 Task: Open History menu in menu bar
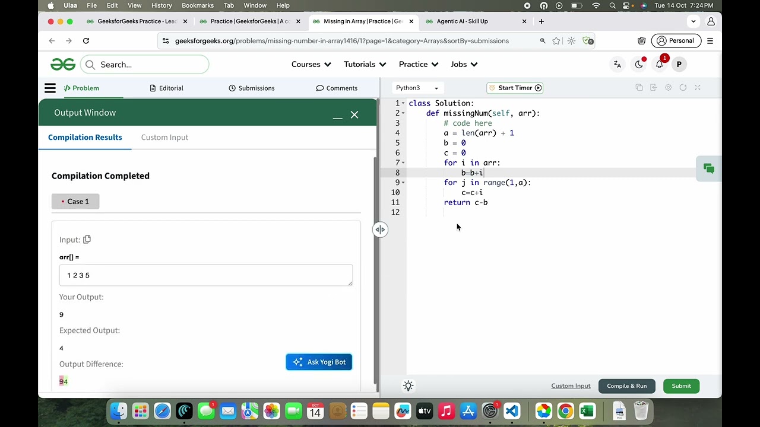(x=161, y=5)
